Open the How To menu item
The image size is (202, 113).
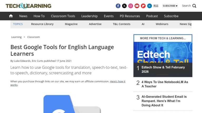click(x=39, y=16)
